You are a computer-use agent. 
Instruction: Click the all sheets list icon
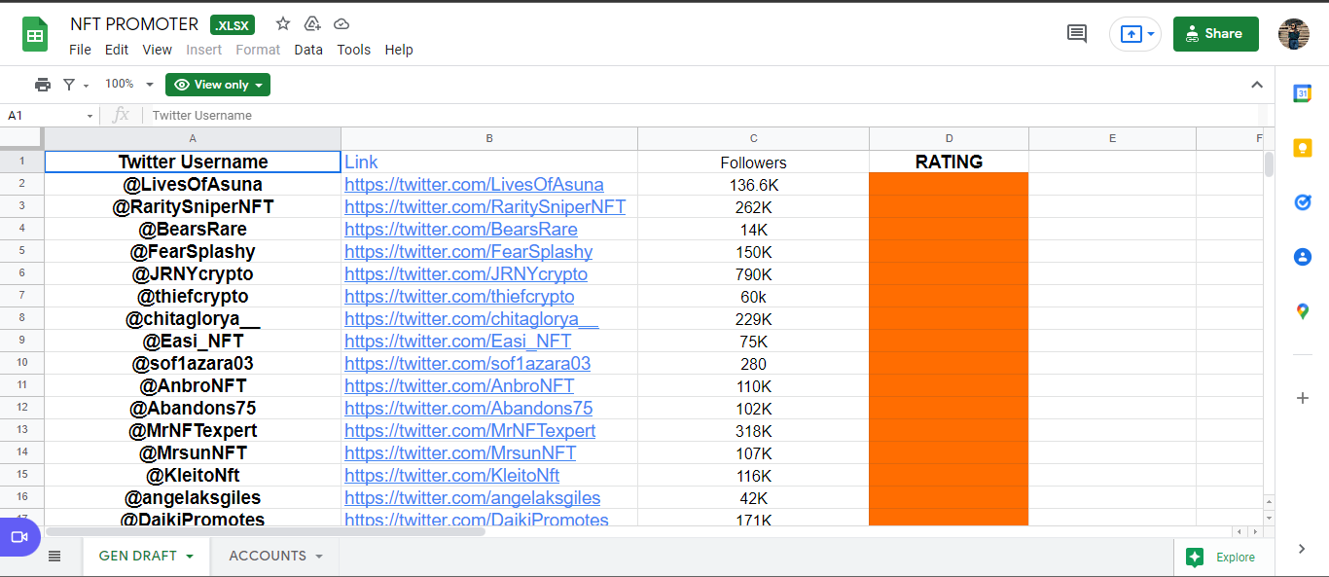[x=54, y=557]
